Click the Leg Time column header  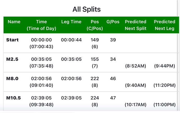click(x=71, y=22)
